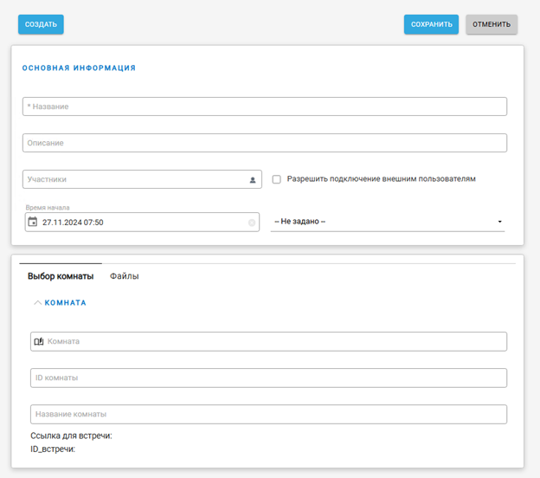Collapse the Комната section chevron

click(x=37, y=303)
